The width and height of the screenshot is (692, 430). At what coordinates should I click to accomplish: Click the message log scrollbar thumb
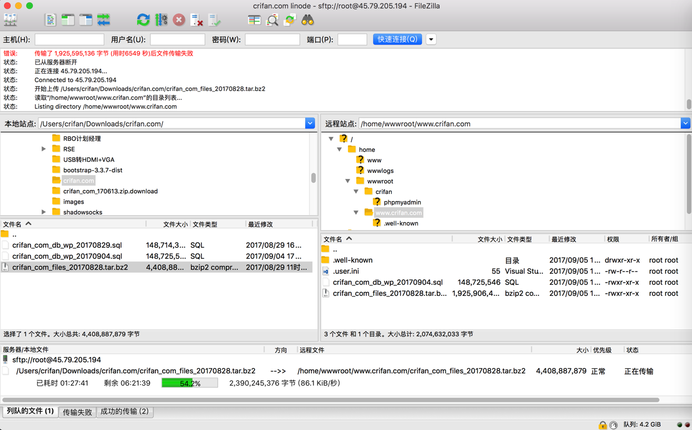point(689,104)
